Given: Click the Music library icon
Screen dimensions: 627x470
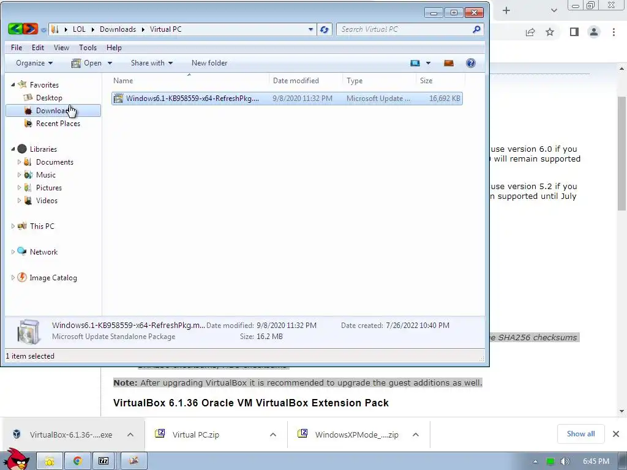Looking at the screenshot, I should click(28, 174).
